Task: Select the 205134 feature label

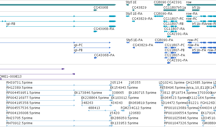Action: tap(116, 83)
